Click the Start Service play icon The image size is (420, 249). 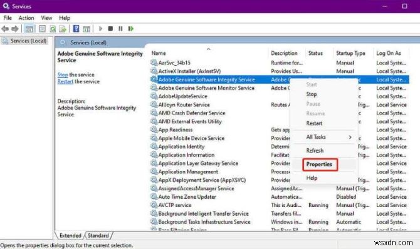coord(101,28)
